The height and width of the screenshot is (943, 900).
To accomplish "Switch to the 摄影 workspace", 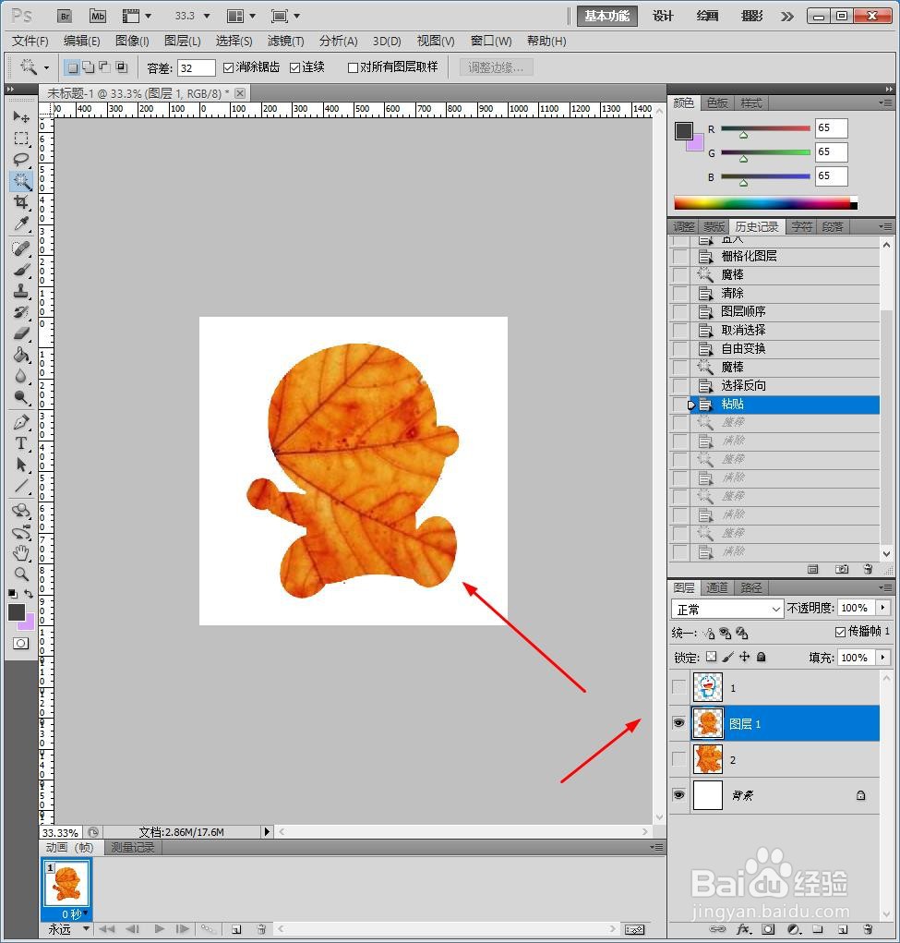I will coord(752,17).
